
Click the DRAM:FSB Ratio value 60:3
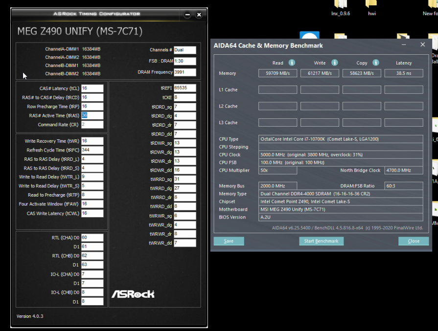[x=404, y=186]
